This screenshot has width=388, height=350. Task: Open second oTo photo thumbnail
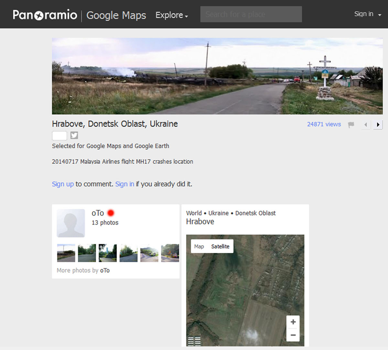(x=87, y=253)
